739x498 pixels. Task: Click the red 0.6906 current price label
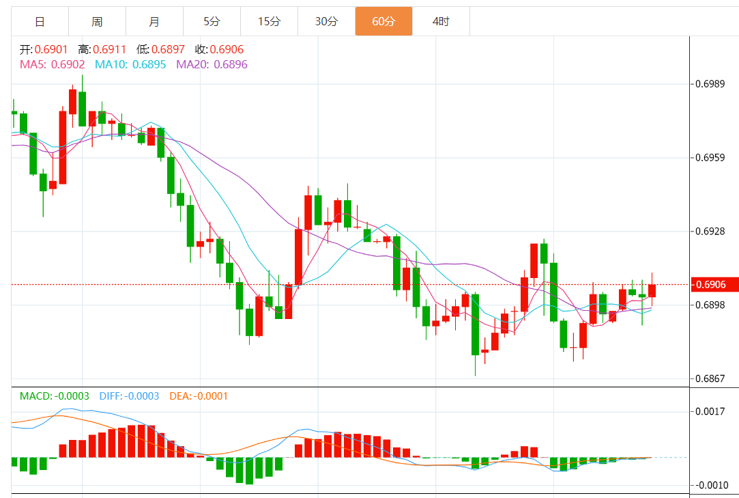tap(714, 285)
